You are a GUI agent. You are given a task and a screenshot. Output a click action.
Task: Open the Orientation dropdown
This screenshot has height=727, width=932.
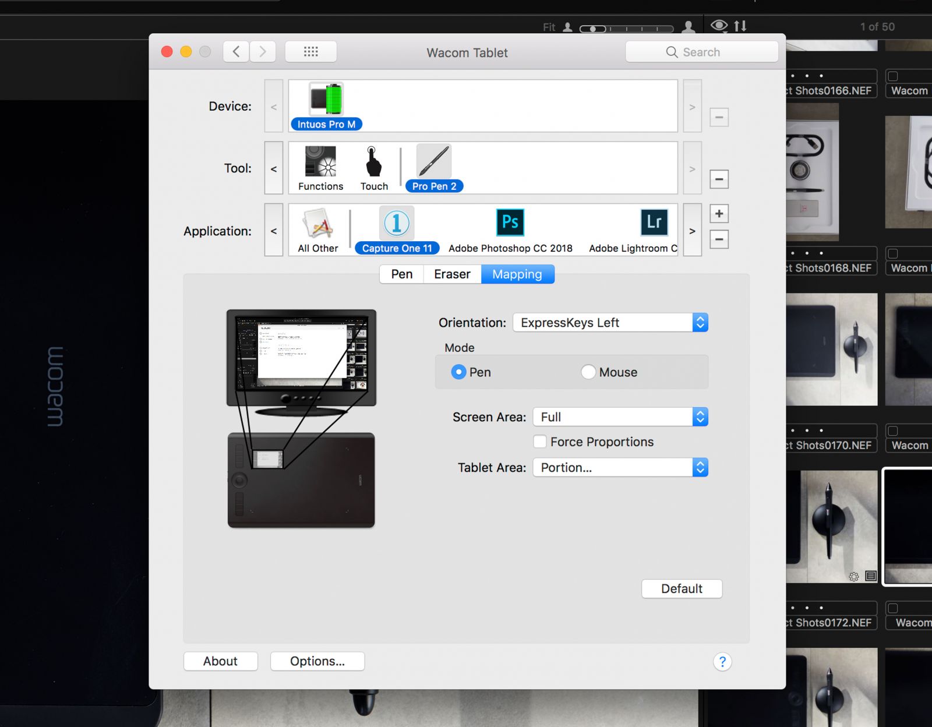tap(610, 323)
